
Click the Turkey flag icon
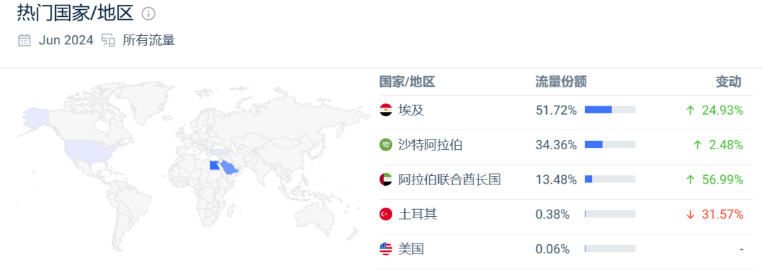point(386,214)
